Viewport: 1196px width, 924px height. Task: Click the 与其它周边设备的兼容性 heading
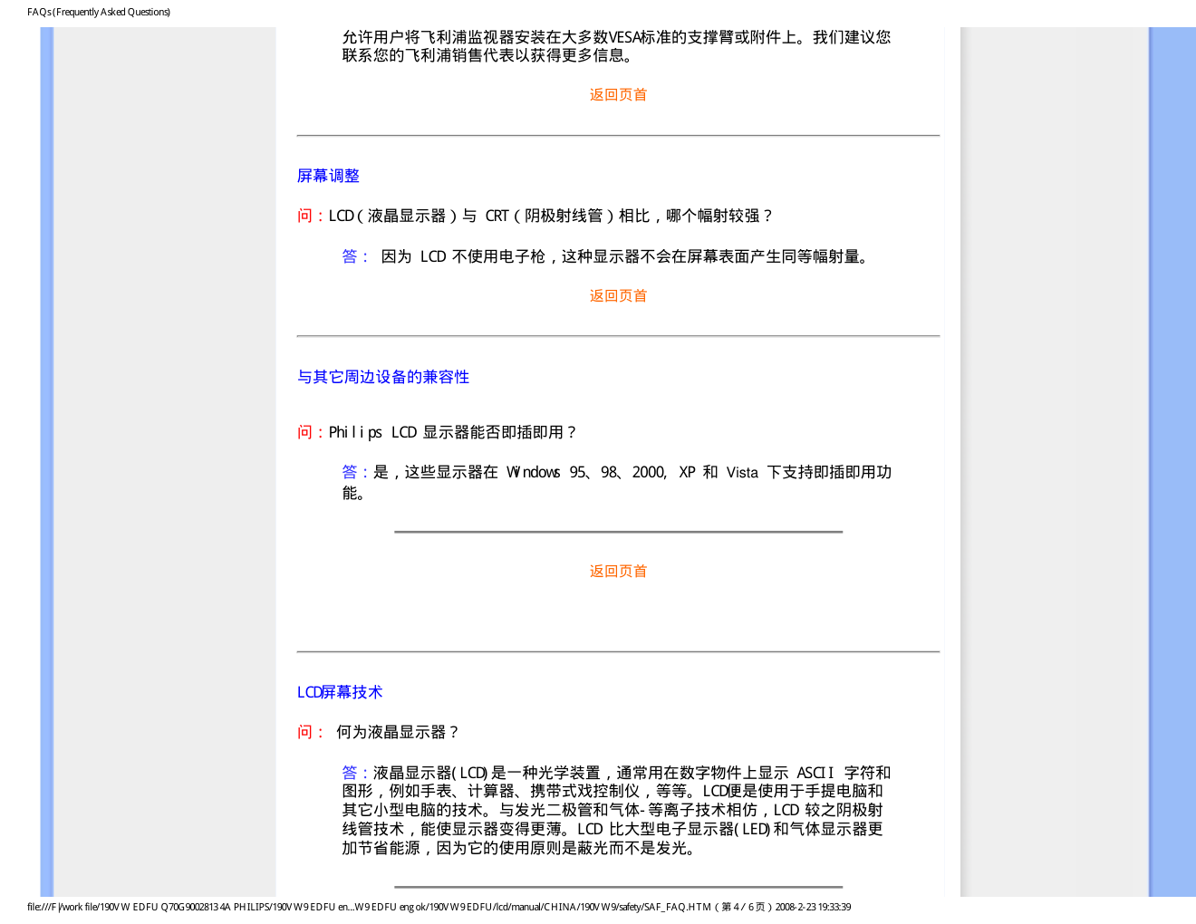click(x=383, y=377)
